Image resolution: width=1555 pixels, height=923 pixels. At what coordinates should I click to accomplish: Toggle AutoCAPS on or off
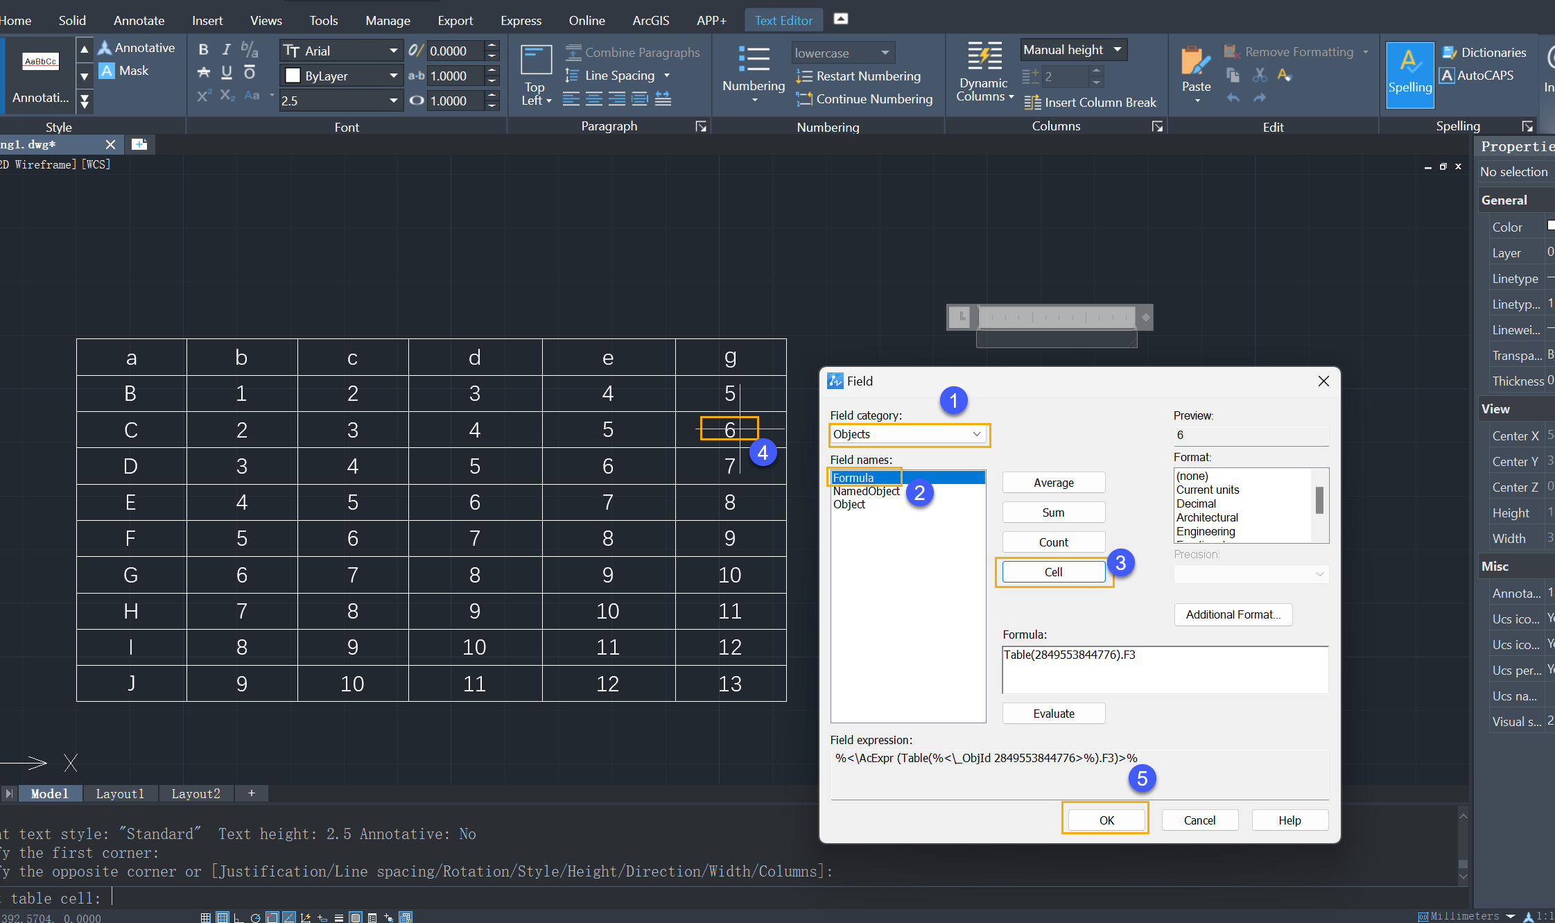pos(1477,76)
